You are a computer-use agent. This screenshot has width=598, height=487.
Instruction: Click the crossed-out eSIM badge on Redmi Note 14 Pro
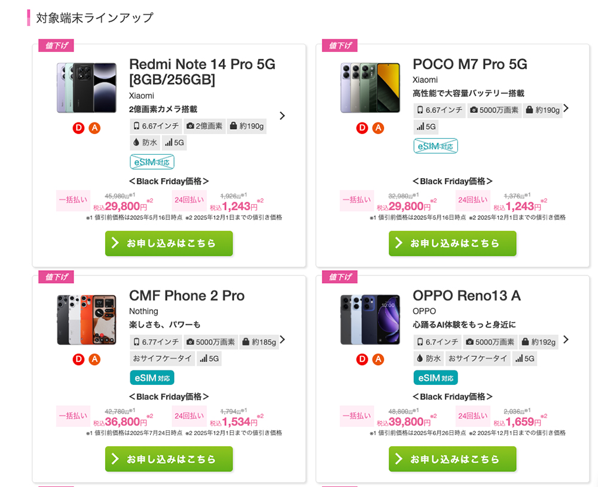[152, 161]
